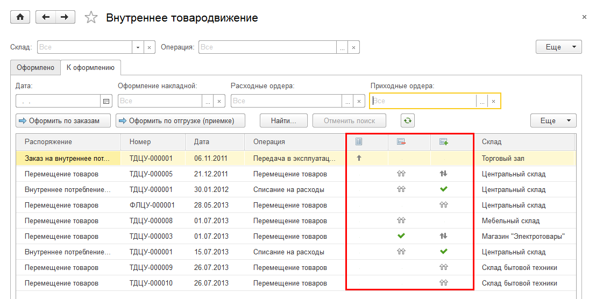Sort by the Операция column header
Image resolution: width=596 pixels, height=299 pixels.
coord(295,142)
